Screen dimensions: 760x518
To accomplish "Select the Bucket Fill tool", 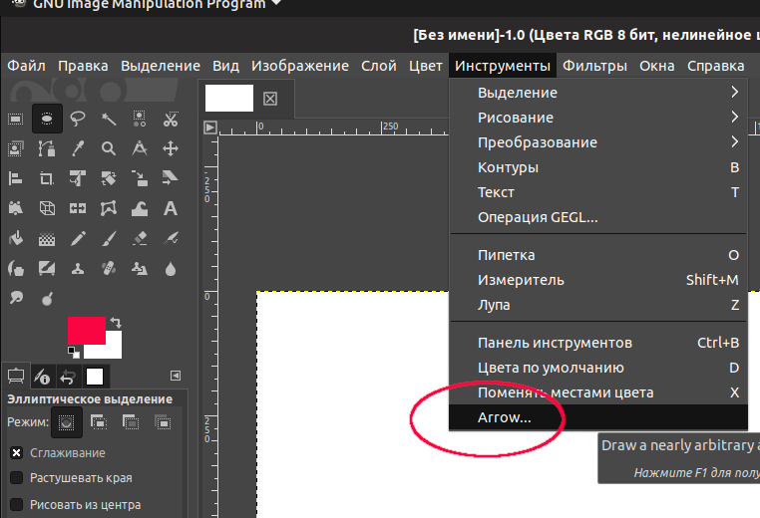I will (x=16, y=239).
